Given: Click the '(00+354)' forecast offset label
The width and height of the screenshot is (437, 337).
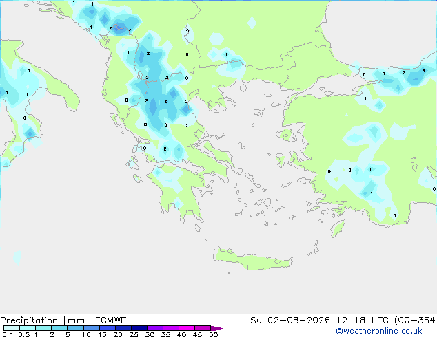Looking at the screenshot, I should click(x=416, y=320).
